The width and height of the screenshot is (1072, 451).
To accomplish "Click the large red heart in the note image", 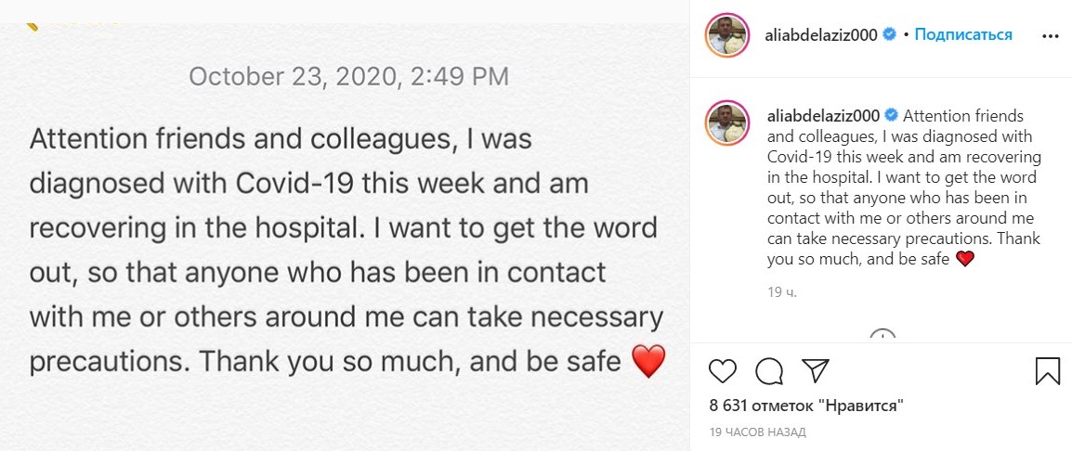I will [648, 361].
